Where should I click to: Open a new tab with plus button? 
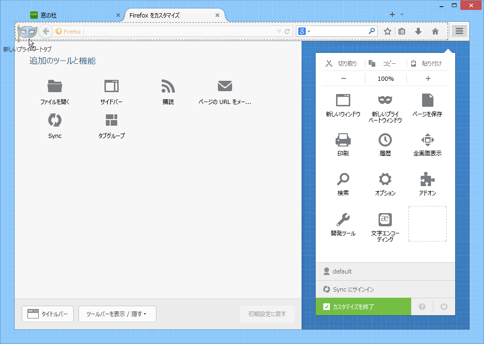click(392, 15)
